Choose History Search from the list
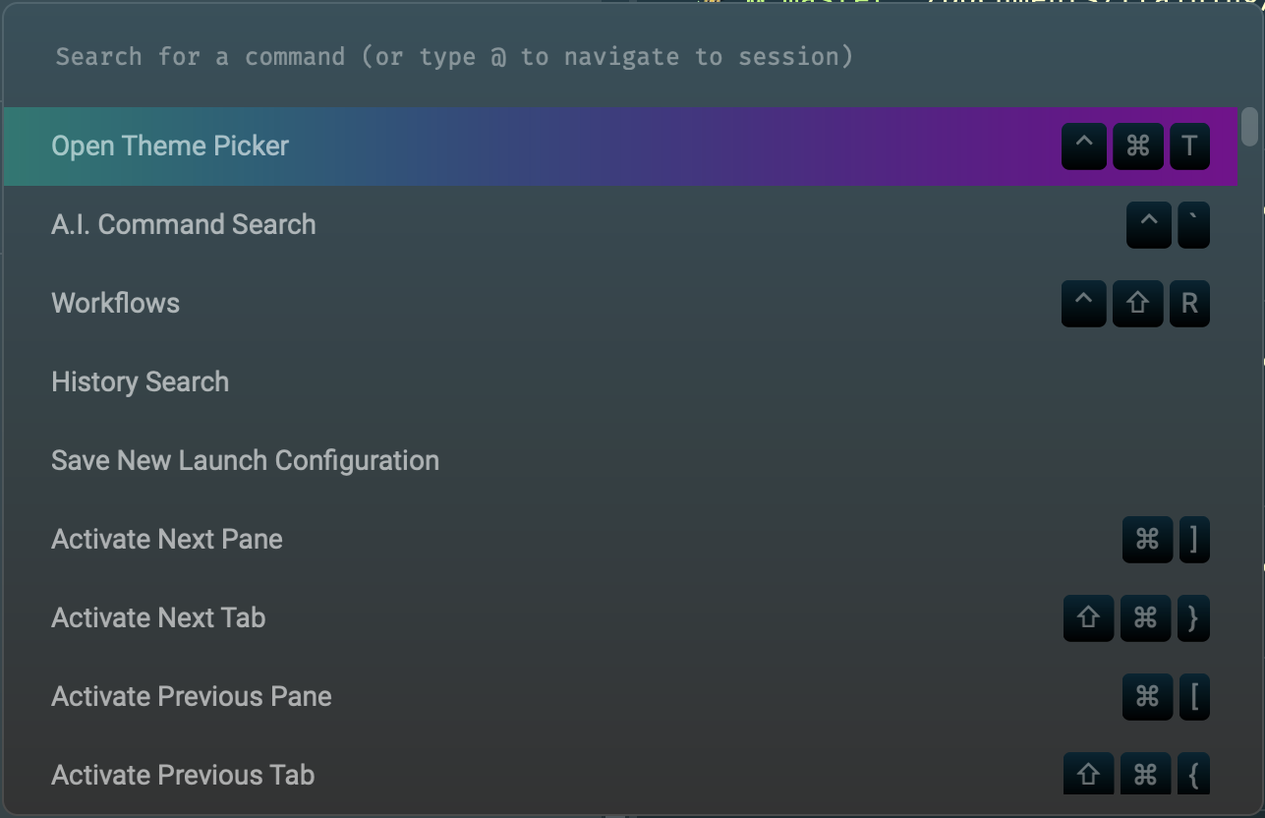The height and width of the screenshot is (818, 1265). [x=141, y=381]
